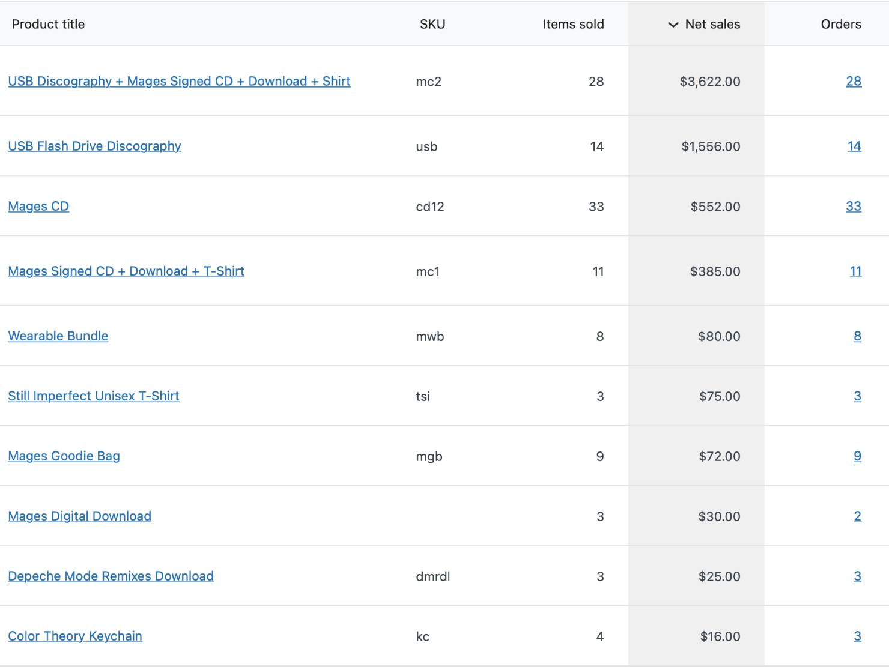Sort table by Product title column
The image size is (889, 667).
48,25
